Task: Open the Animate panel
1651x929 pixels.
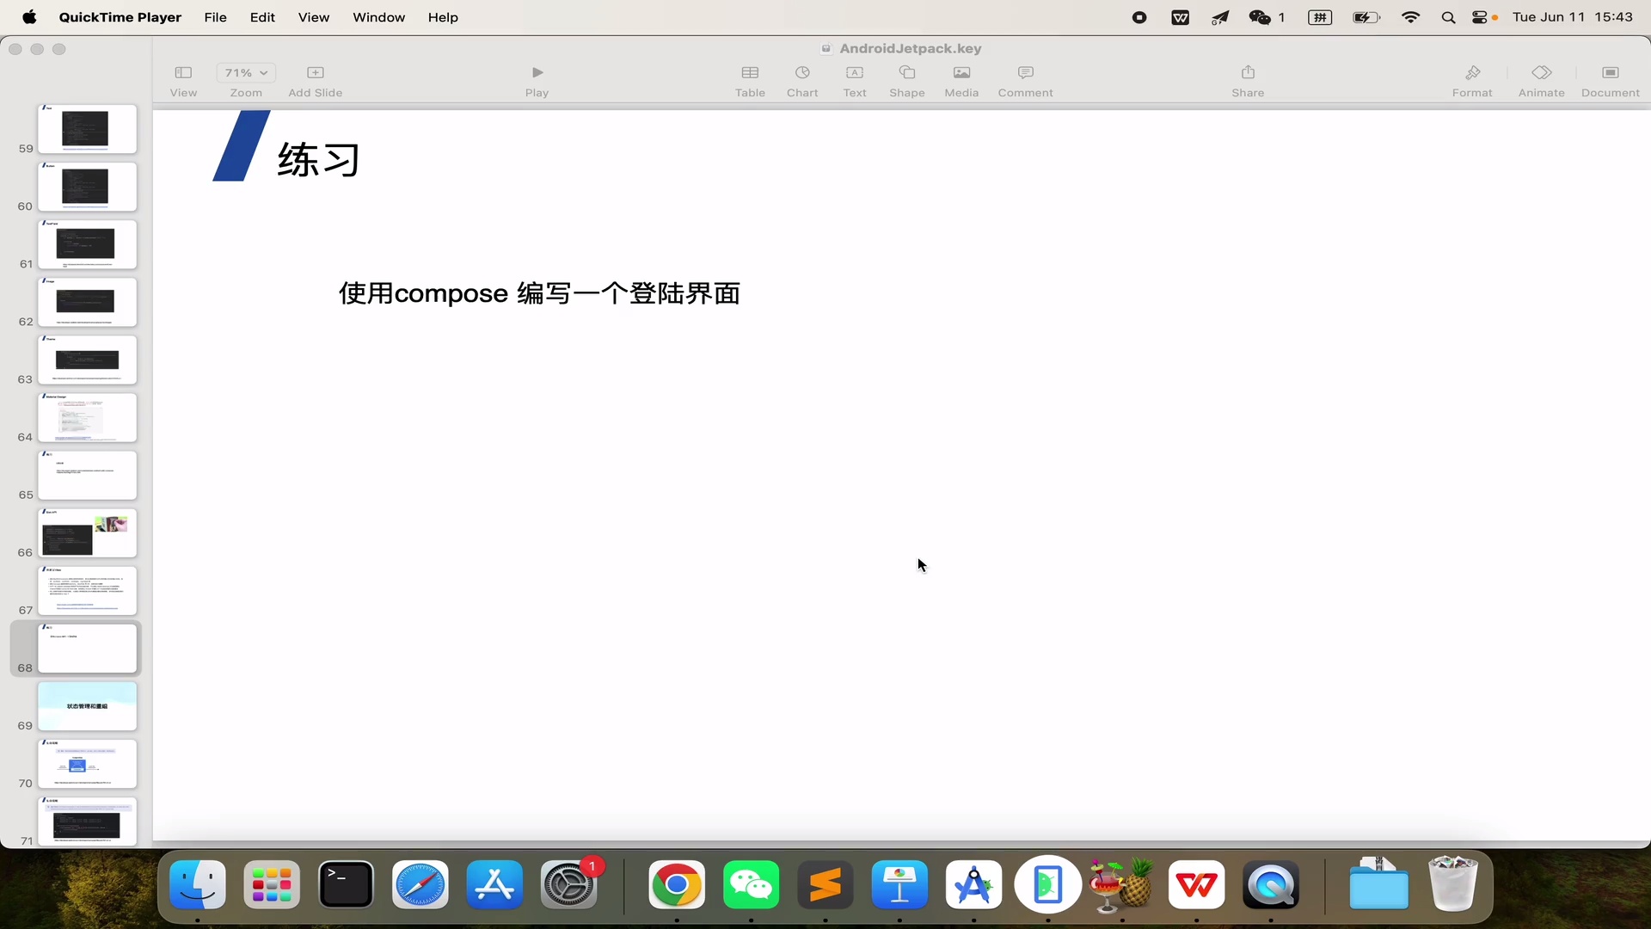Action: click(1540, 80)
